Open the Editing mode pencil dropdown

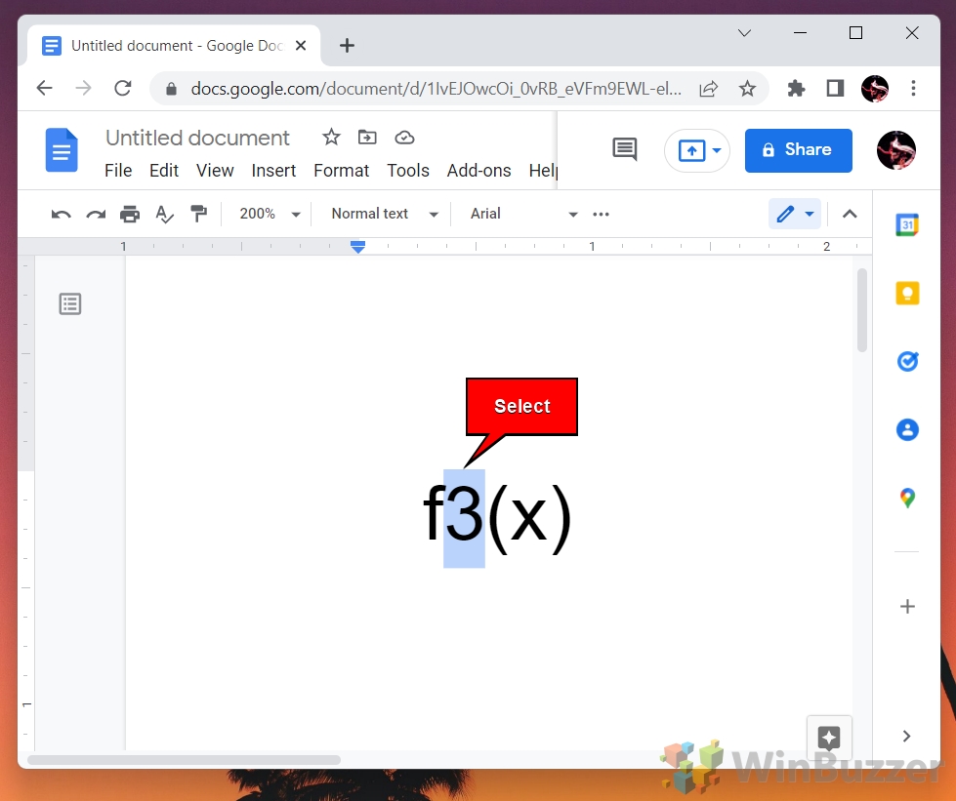795,214
